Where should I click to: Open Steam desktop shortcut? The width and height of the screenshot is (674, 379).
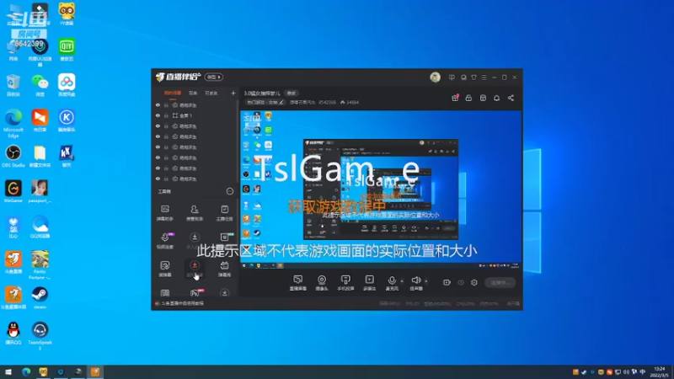click(x=40, y=297)
